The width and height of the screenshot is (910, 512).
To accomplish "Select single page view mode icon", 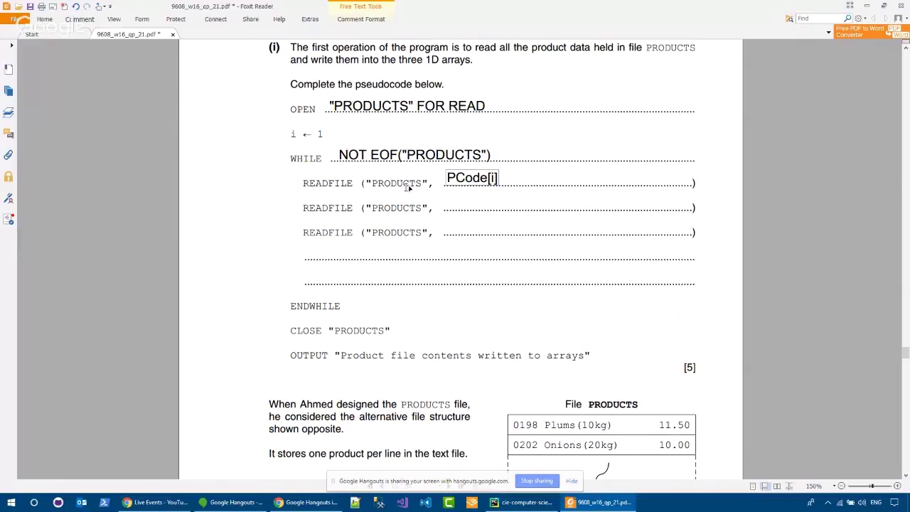I will click(753, 486).
